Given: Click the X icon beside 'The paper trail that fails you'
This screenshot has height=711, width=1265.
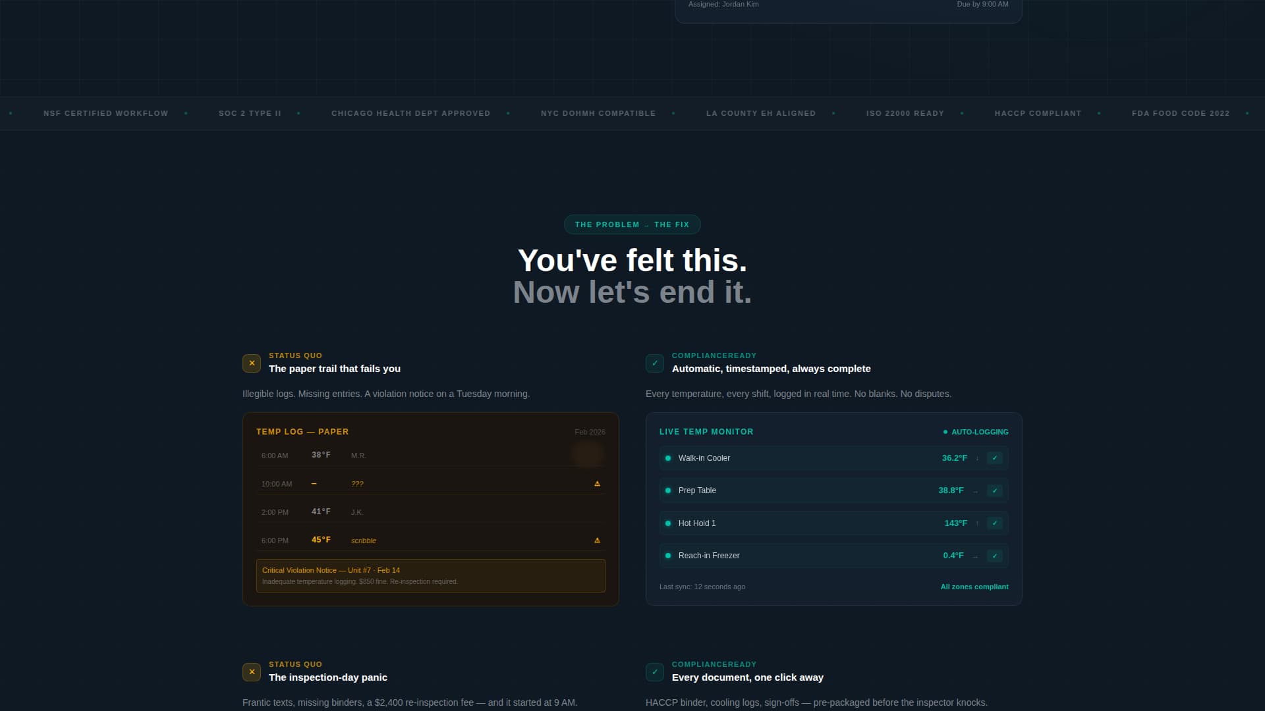Looking at the screenshot, I should coord(252,363).
